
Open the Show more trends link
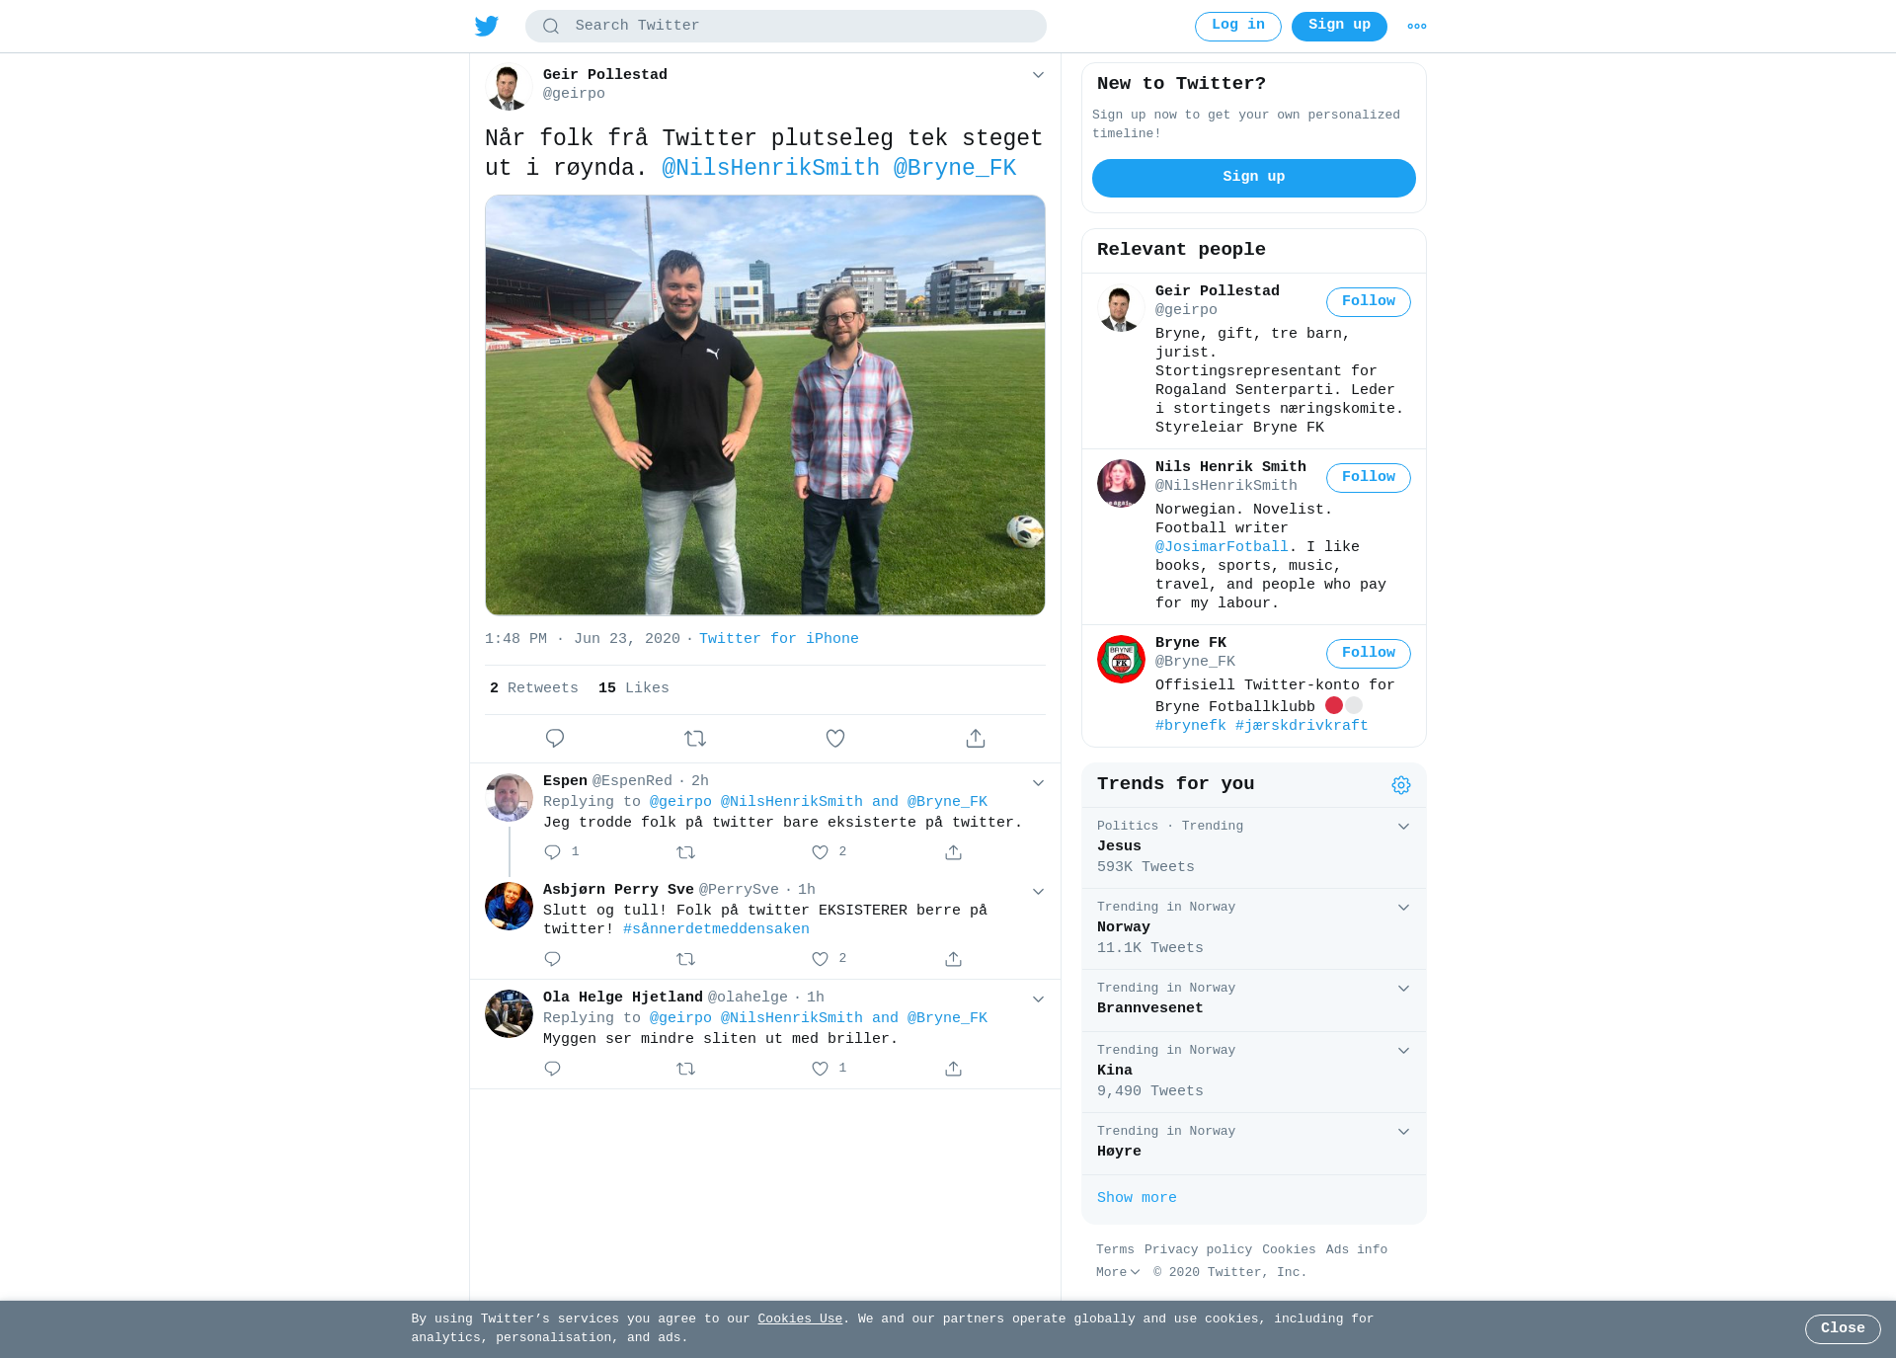click(x=1137, y=1198)
